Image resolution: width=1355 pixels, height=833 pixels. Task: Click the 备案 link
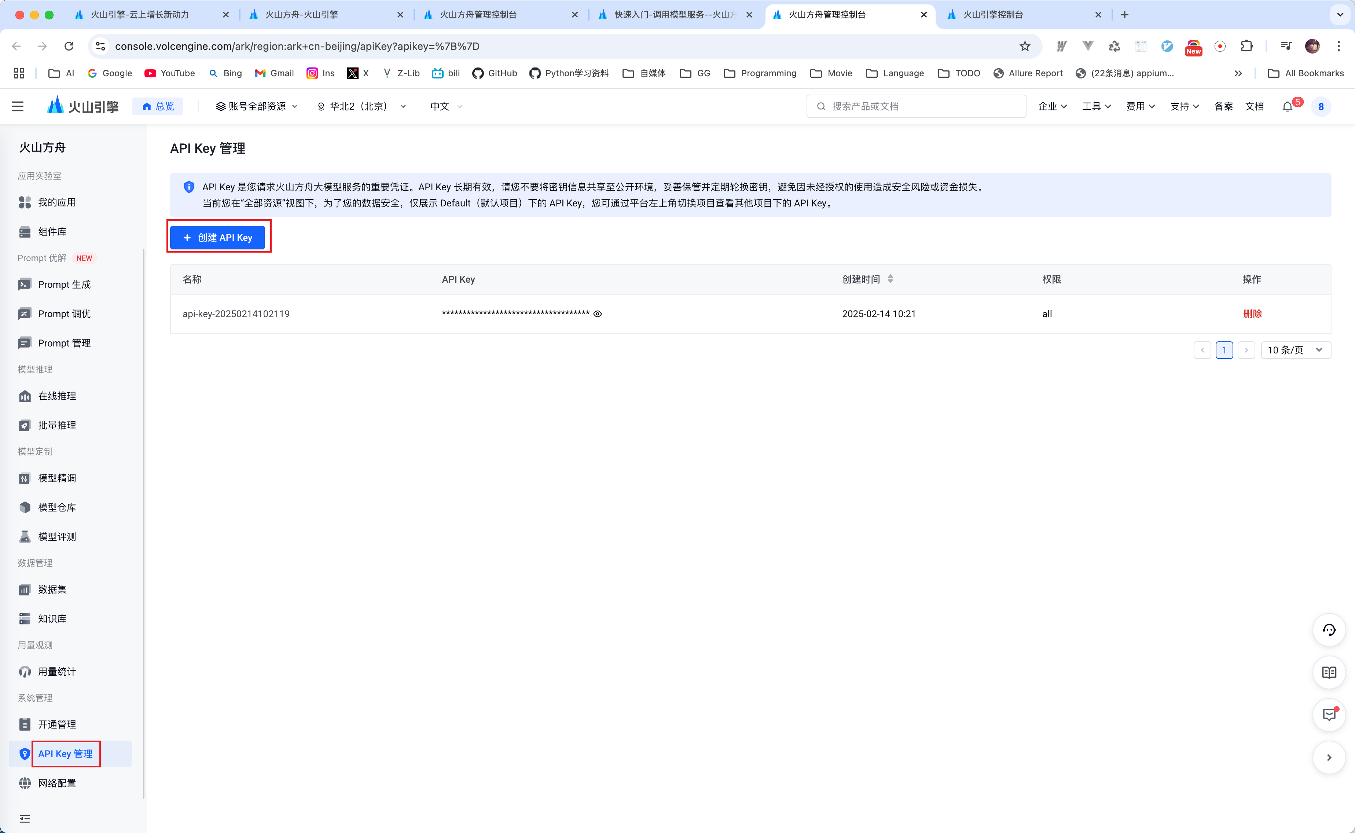point(1223,106)
